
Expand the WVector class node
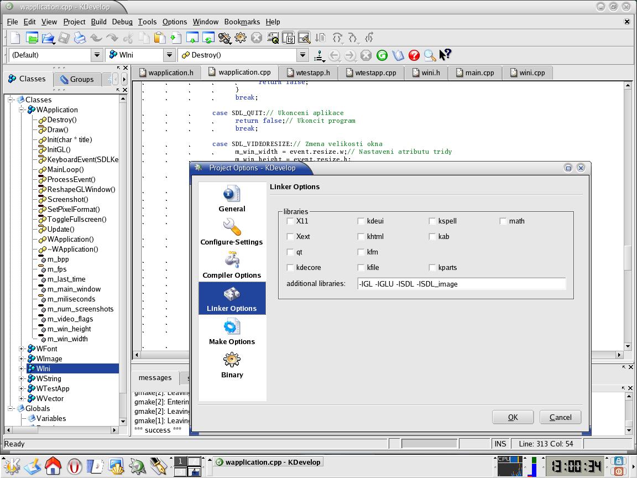click(22, 399)
